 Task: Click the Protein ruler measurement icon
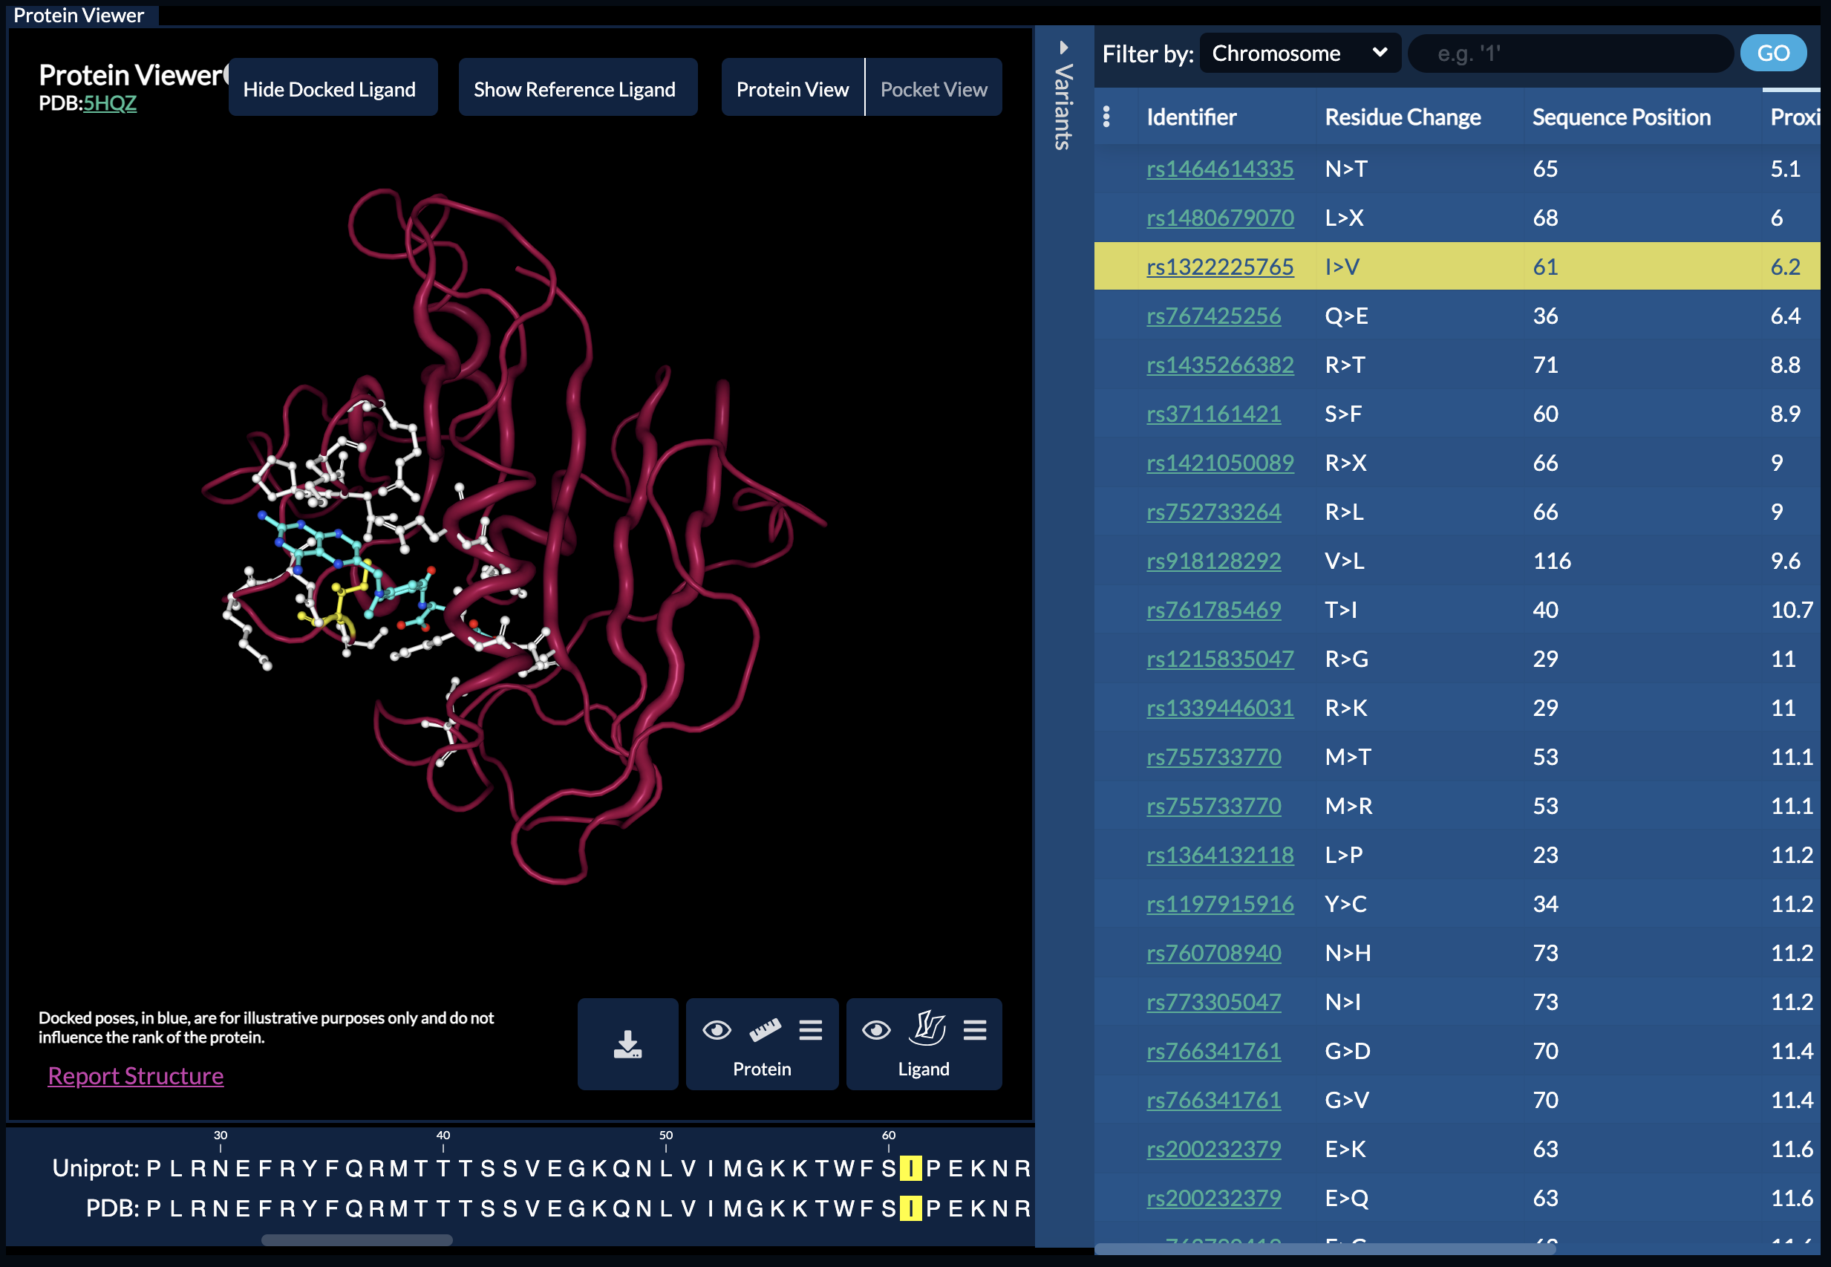(x=764, y=1030)
